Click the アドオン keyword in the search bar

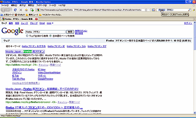[170, 10]
